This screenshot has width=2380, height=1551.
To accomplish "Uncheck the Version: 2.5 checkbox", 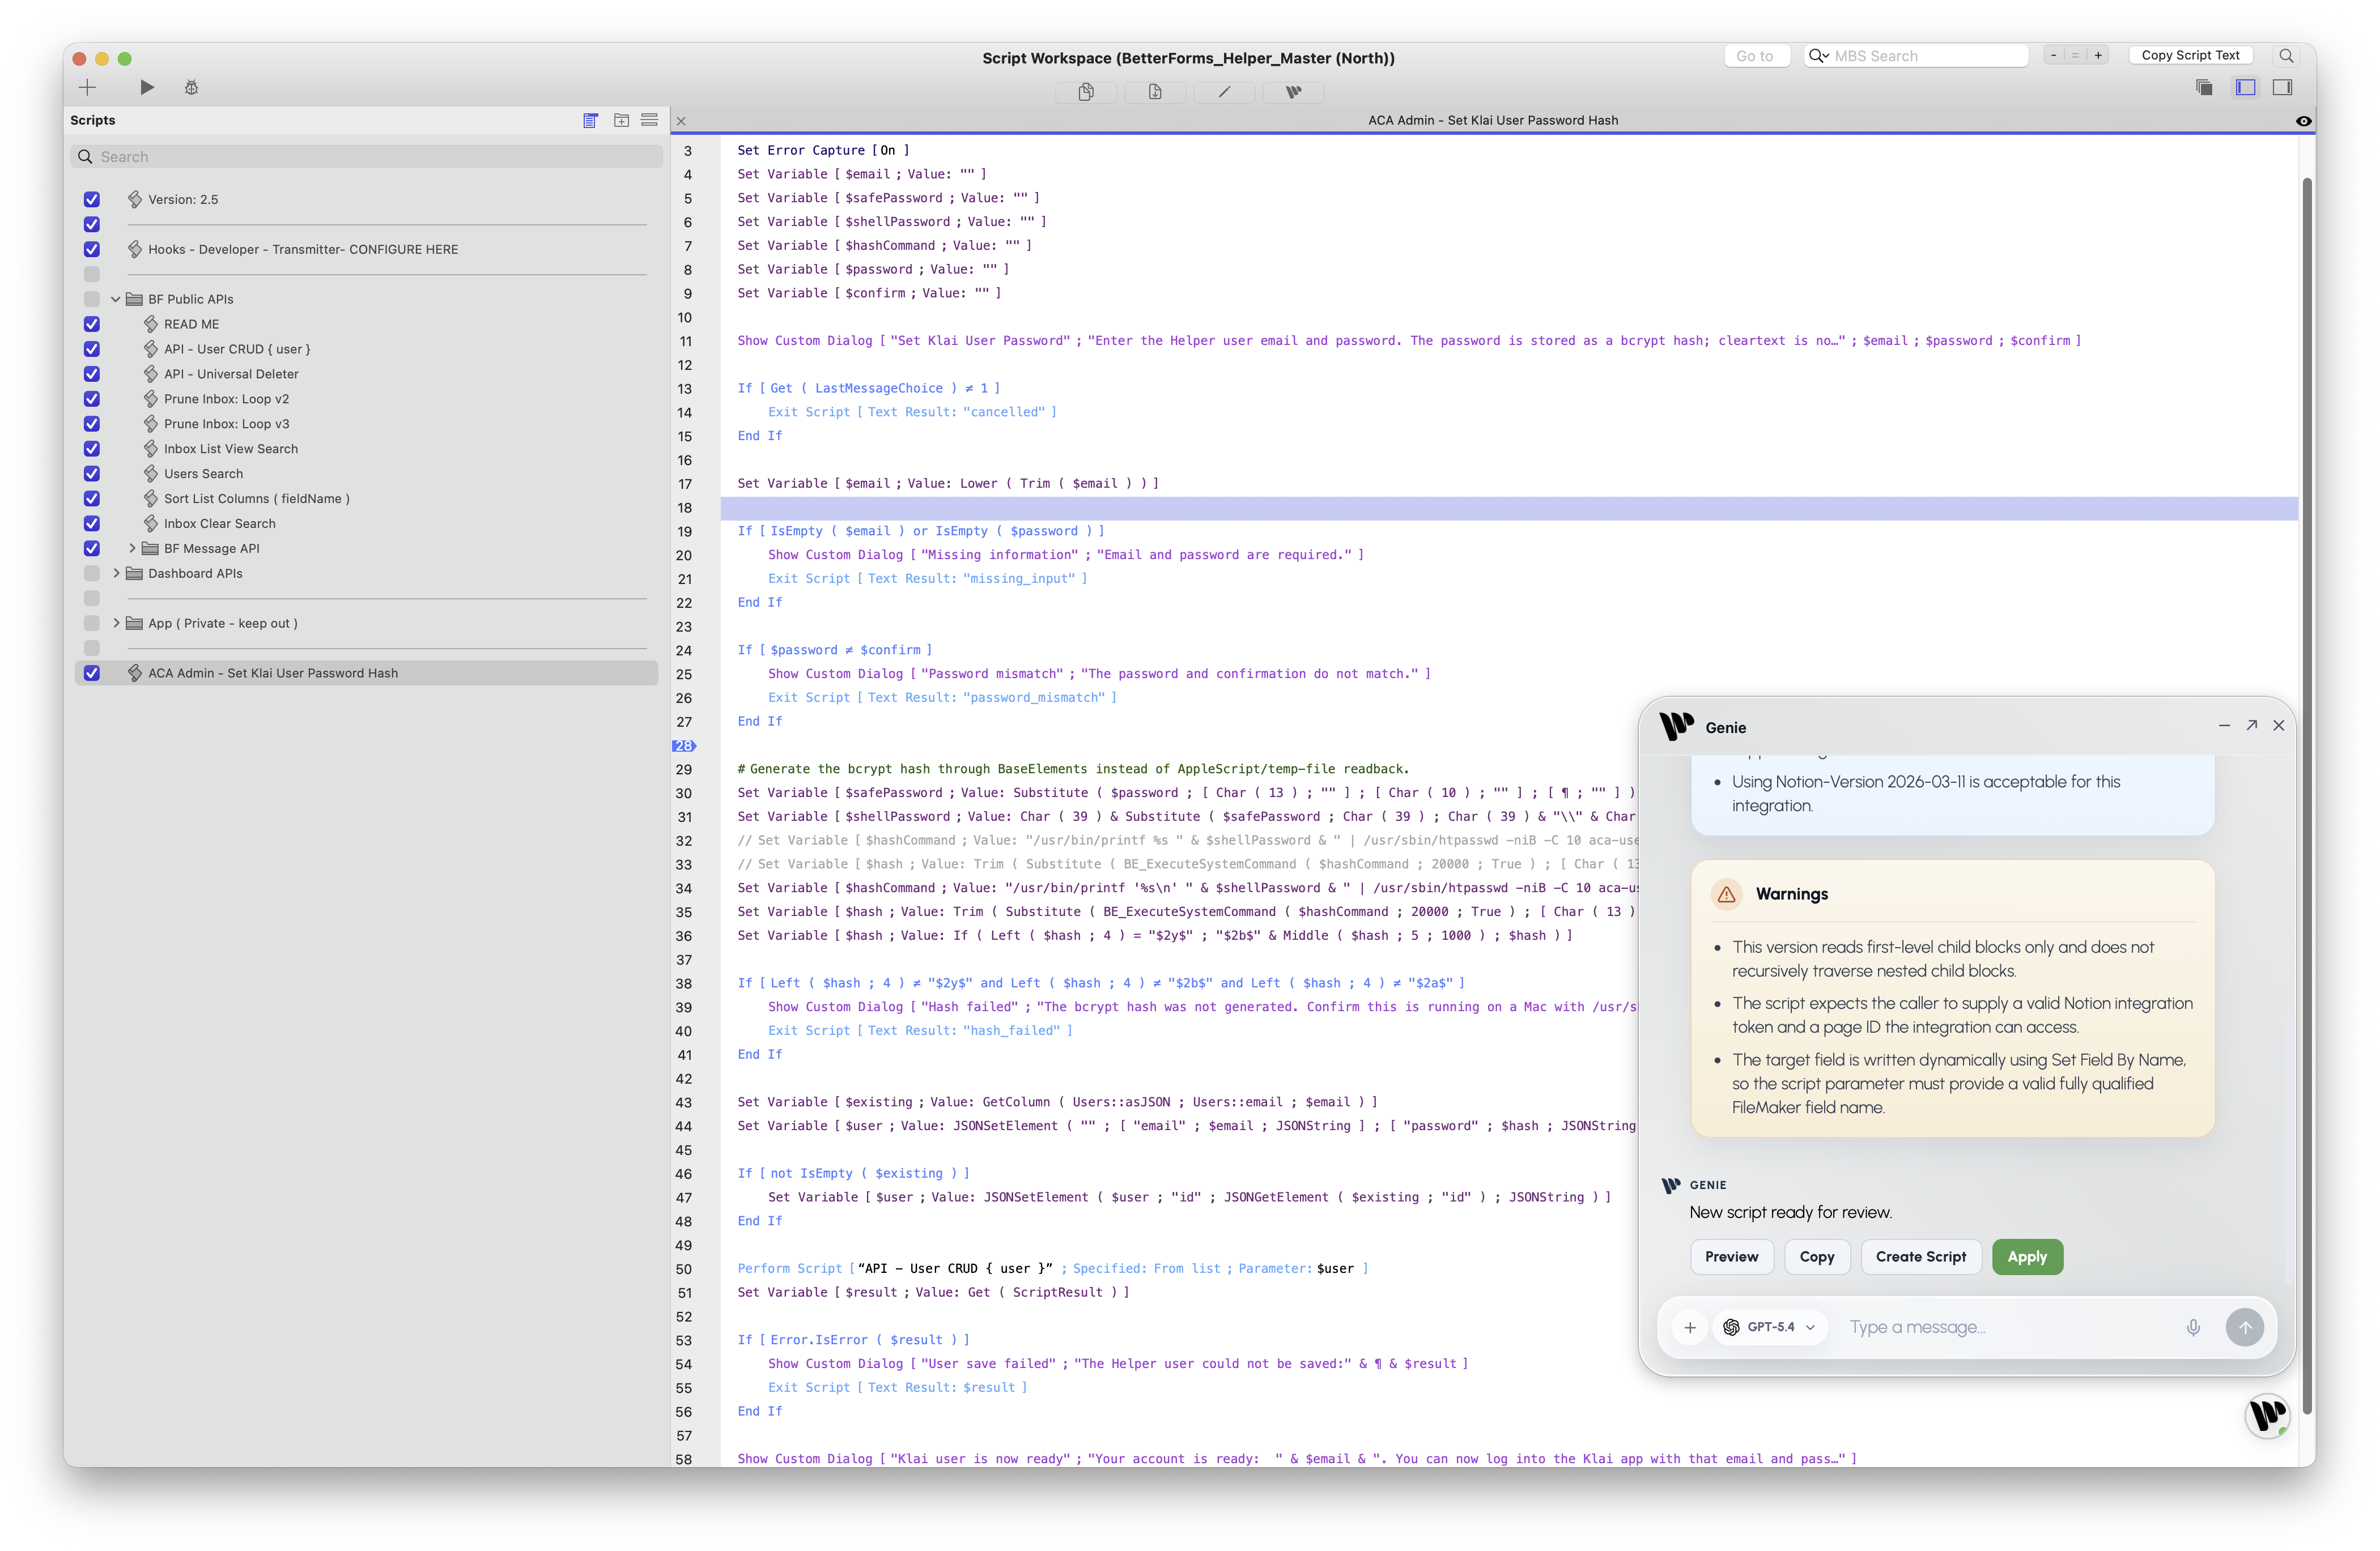I will [92, 199].
